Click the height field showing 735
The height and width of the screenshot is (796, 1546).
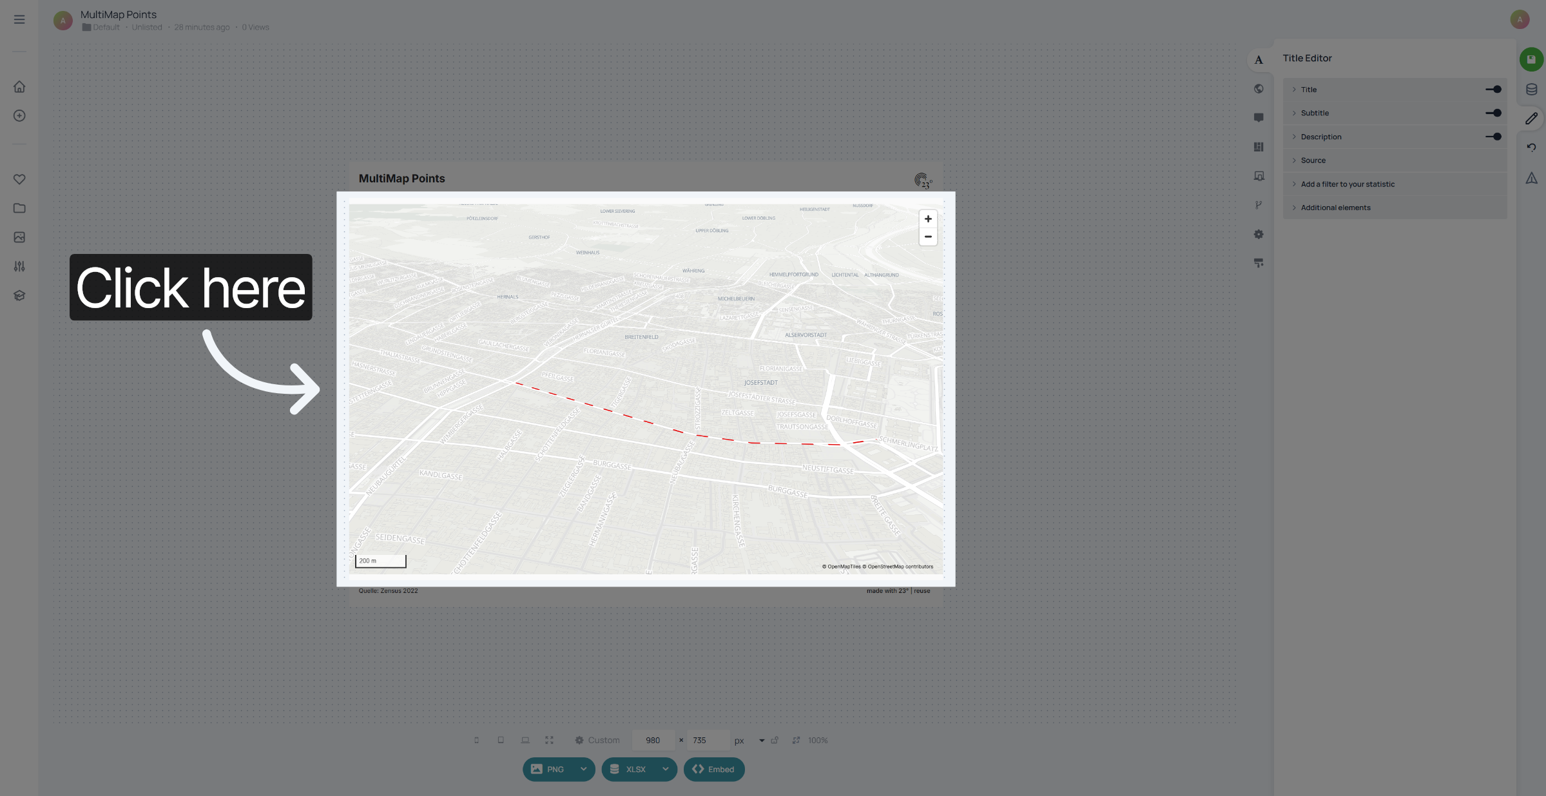(x=708, y=741)
